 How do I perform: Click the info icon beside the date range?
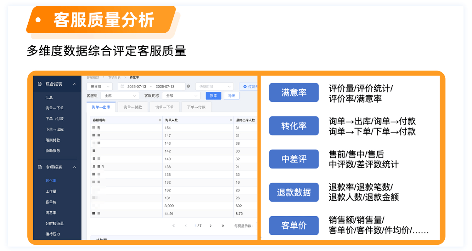[188, 86]
